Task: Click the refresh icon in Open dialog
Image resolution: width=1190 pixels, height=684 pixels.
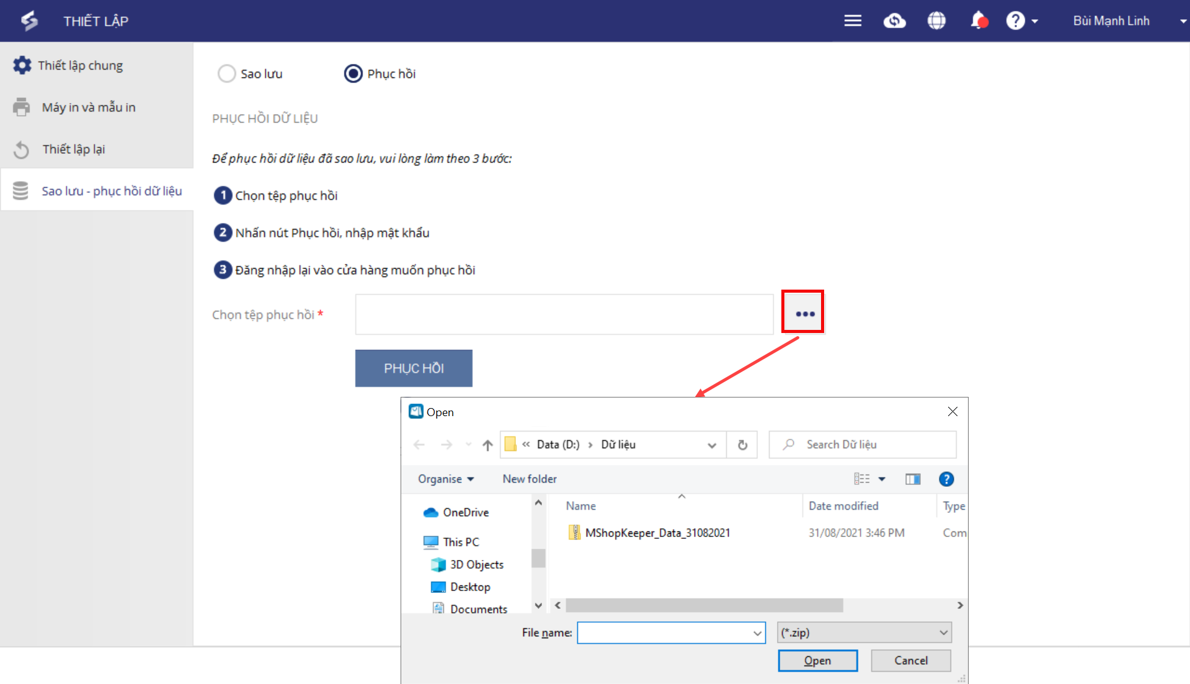Action: pyautogui.click(x=742, y=445)
